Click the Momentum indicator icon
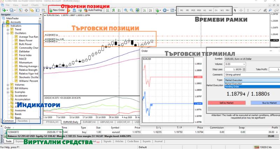The height and width of the screenshot is (149, 280). (x=16, y=62)
